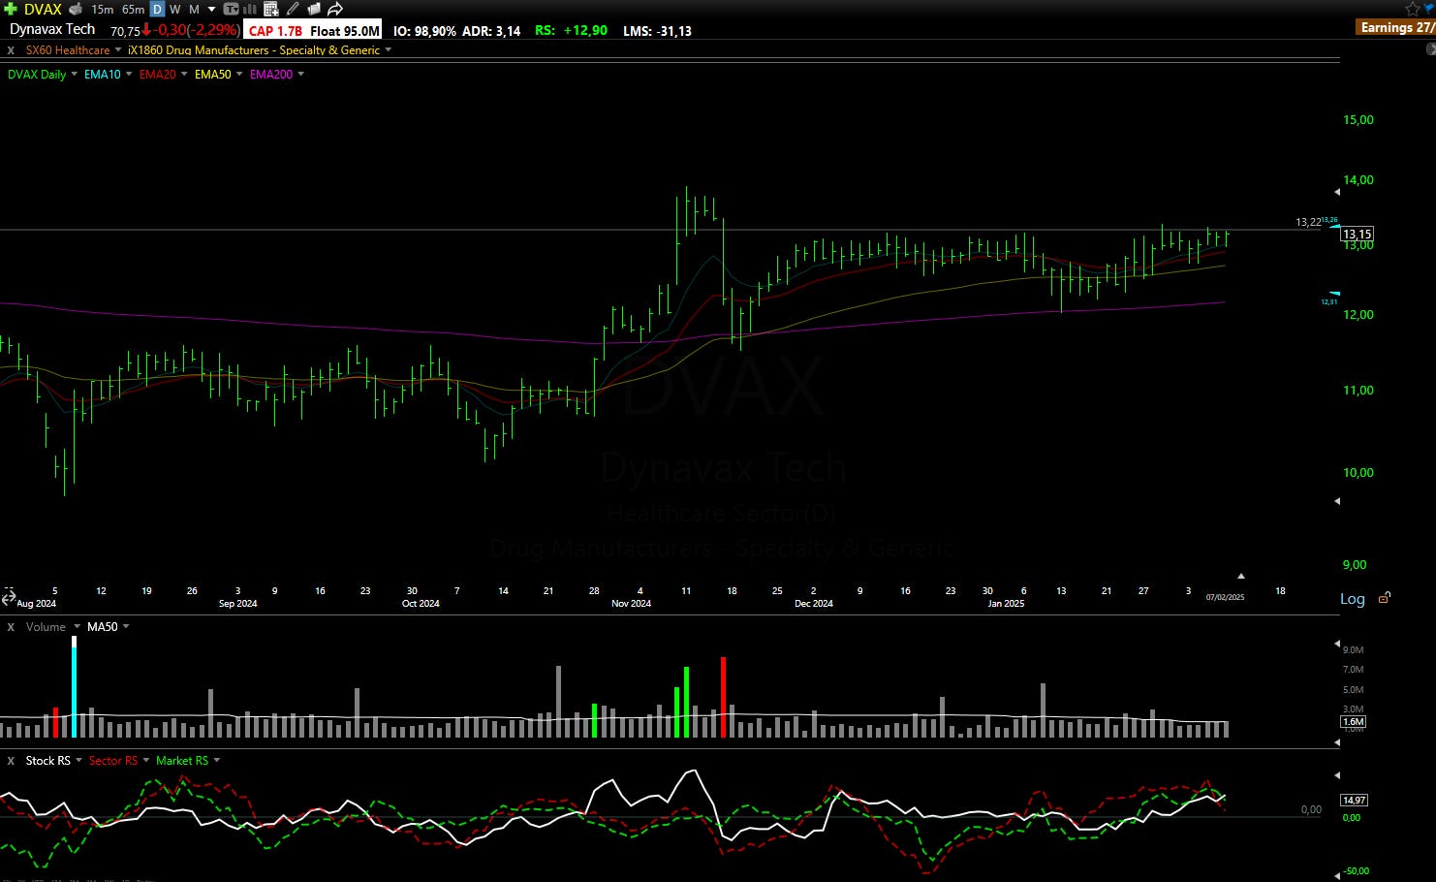Screen dimensions: 1436x882
Task: Click the lock icon next to Log
Action: pos(1385,598)
